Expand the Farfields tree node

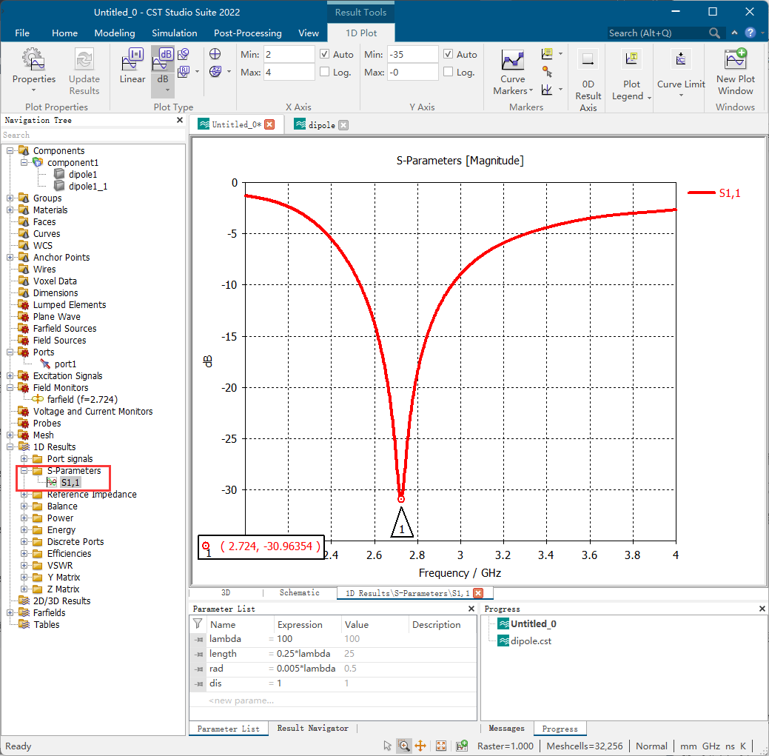10,613
